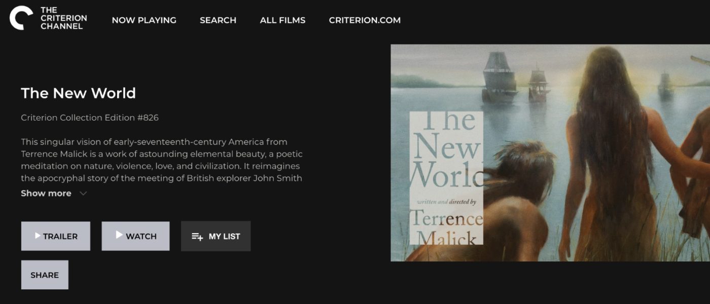The image size is (710, 304).
Task: Open the Now Playing menu item
Action: coord(144,20)
